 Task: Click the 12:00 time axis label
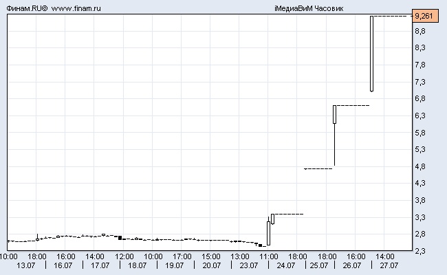[x=124, y=256]
